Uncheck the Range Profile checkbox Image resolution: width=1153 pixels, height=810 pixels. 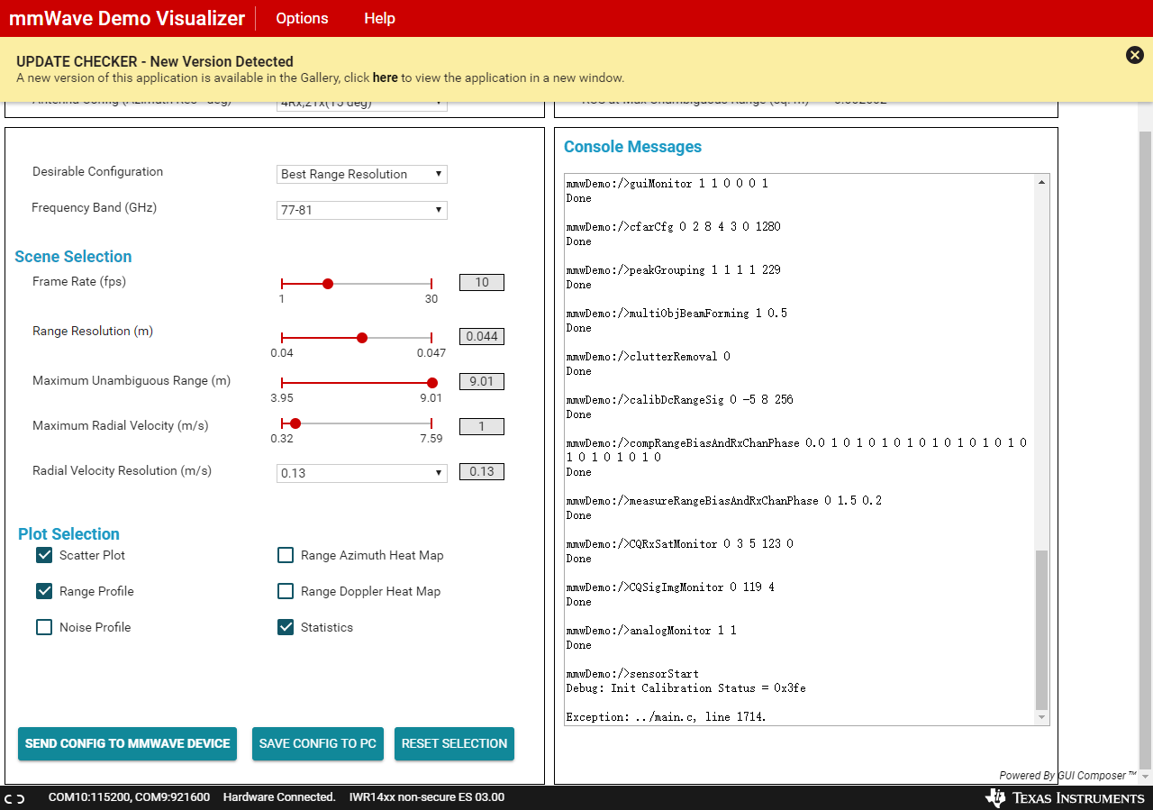pos(44,591)
